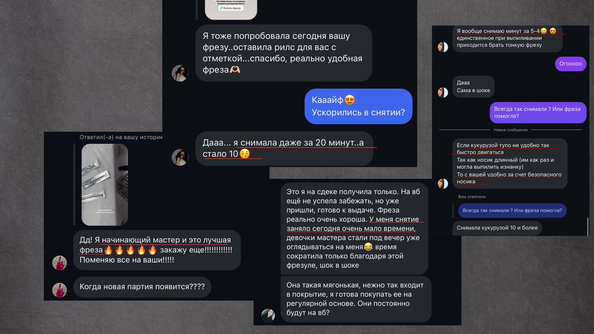Tap avatar next to 'Когда новая партия появится????'

click(59, 290)
